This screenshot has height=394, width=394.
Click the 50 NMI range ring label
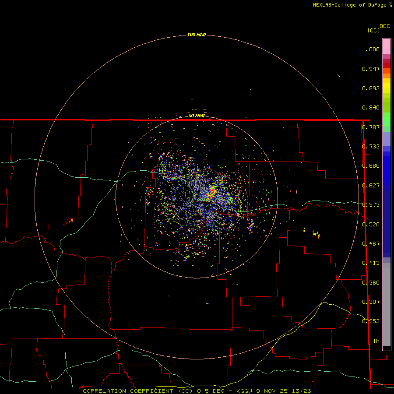[x=197, y=116]
